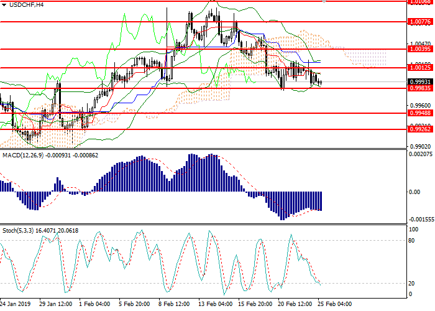Click the 24 Jan 2019 date label
Image resolution: width=435 pixels, height=311 pixels.
click(16, 304)
